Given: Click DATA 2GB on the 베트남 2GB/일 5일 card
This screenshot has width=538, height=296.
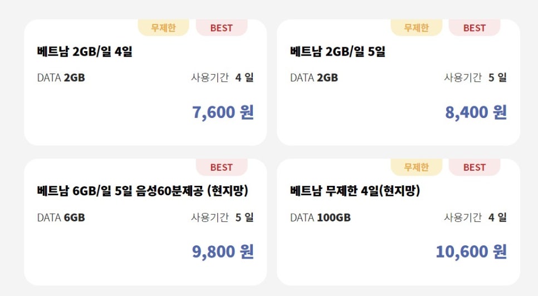Looking at the screenshot, I should click(x=314, y=78).
